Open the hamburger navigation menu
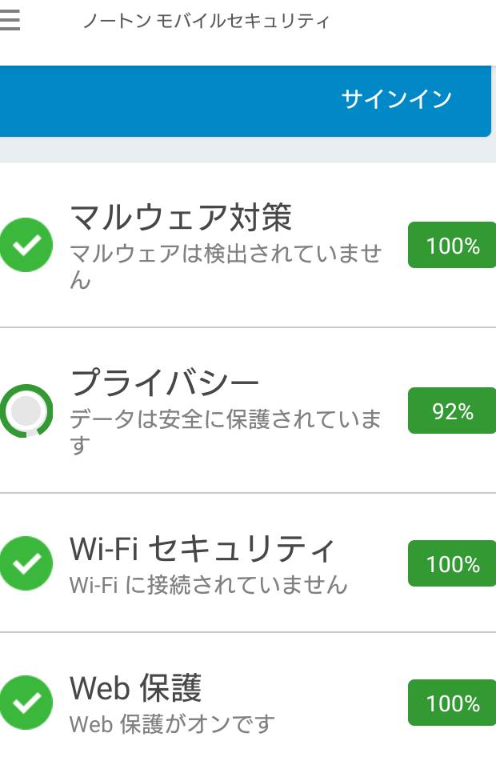 (x=10, y=21)
